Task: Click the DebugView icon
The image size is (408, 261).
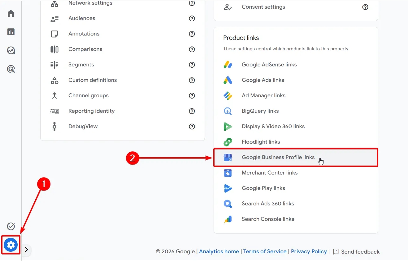Action: (54, 127)
